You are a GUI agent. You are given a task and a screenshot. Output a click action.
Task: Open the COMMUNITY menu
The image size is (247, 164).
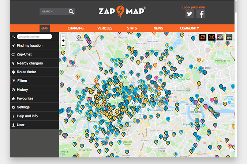pos(190,28)
